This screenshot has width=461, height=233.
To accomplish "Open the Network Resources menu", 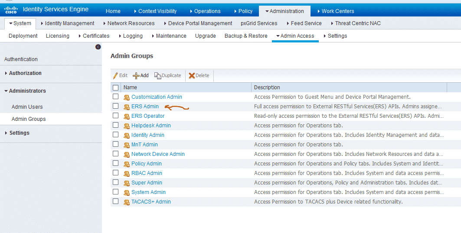I will pyautogui.click(x=129, y=23).
